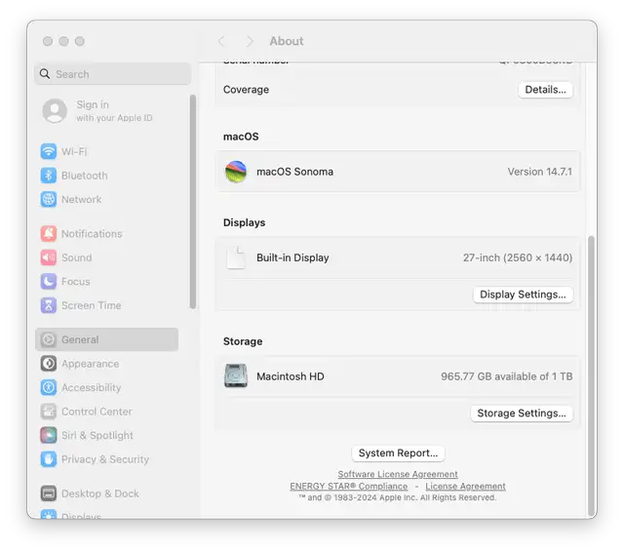Go forward with the right chevron
This screenshot has width=624, height=552.
pos(250,41)
